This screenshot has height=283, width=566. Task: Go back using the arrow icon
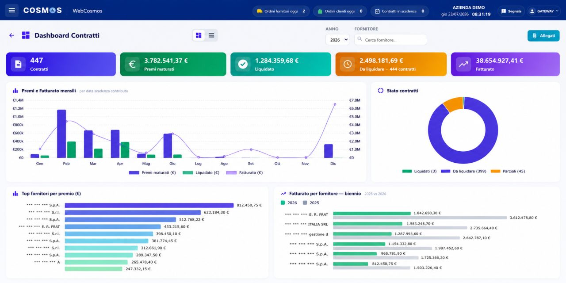[11, 35]
